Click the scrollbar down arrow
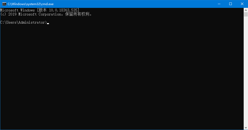Image resolution: width=248 pixels, height=130 pixels. click(x=246, y=128)
